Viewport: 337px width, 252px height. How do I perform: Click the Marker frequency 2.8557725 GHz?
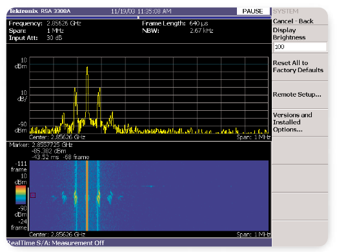(52, 145)
